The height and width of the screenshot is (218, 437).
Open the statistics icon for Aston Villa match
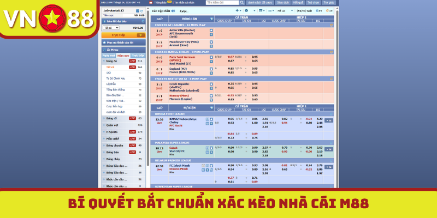click(211, 34)
